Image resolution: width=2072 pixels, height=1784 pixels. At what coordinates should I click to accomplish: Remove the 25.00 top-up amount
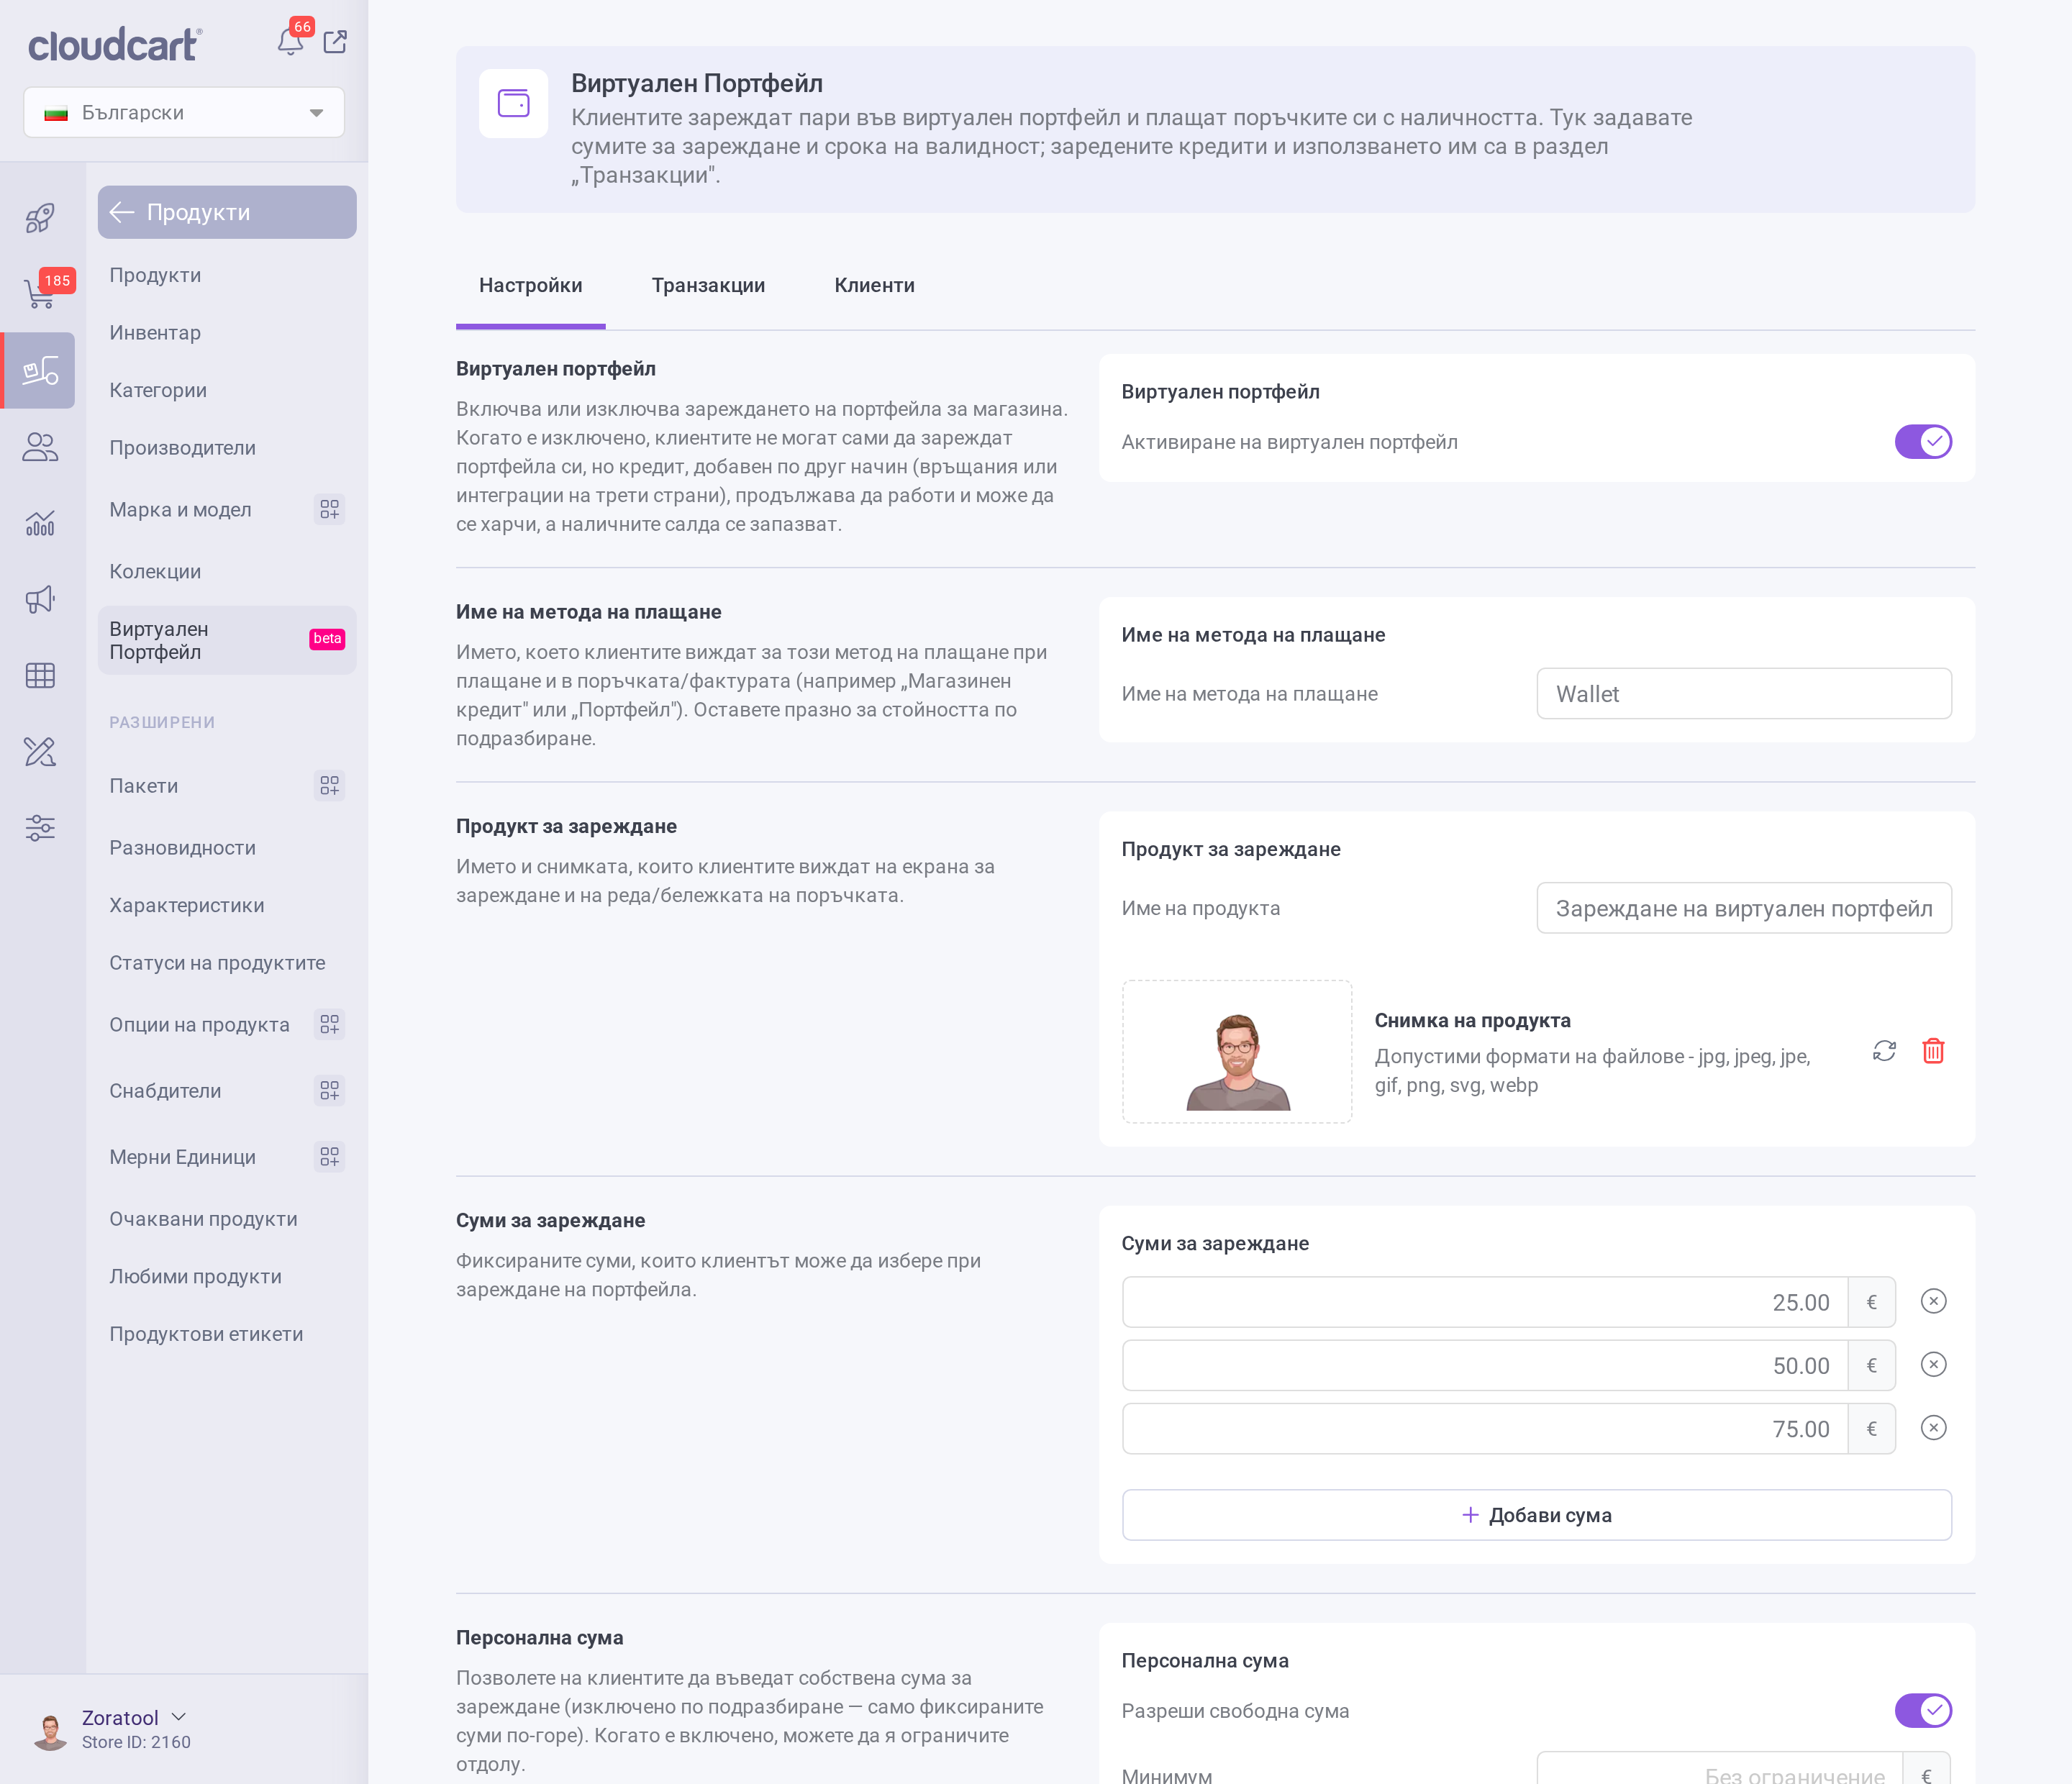1934,1301
